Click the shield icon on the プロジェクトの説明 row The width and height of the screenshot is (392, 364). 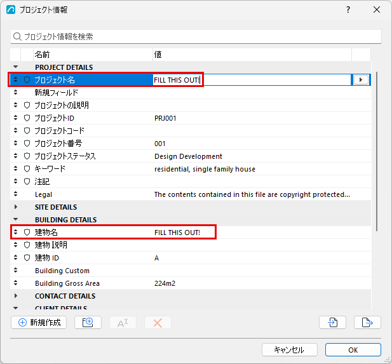27,105
